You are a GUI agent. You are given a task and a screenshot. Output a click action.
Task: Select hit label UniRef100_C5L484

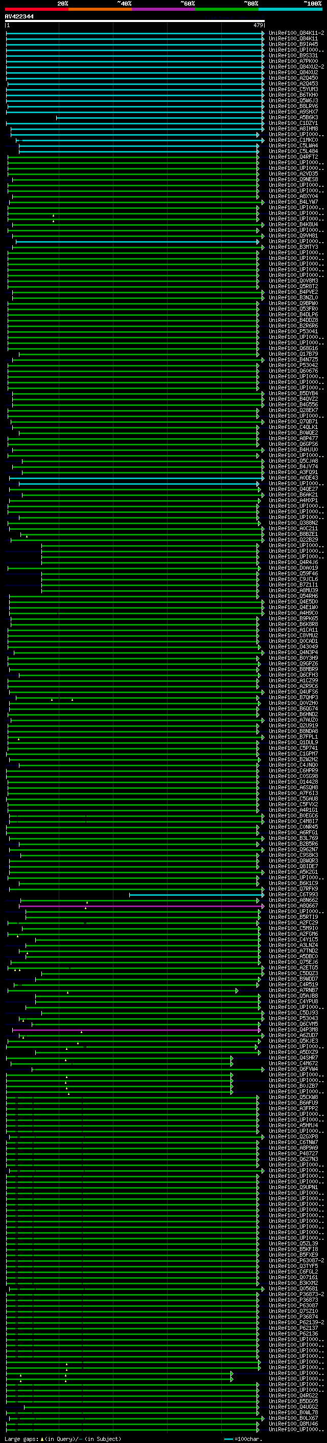293,151
